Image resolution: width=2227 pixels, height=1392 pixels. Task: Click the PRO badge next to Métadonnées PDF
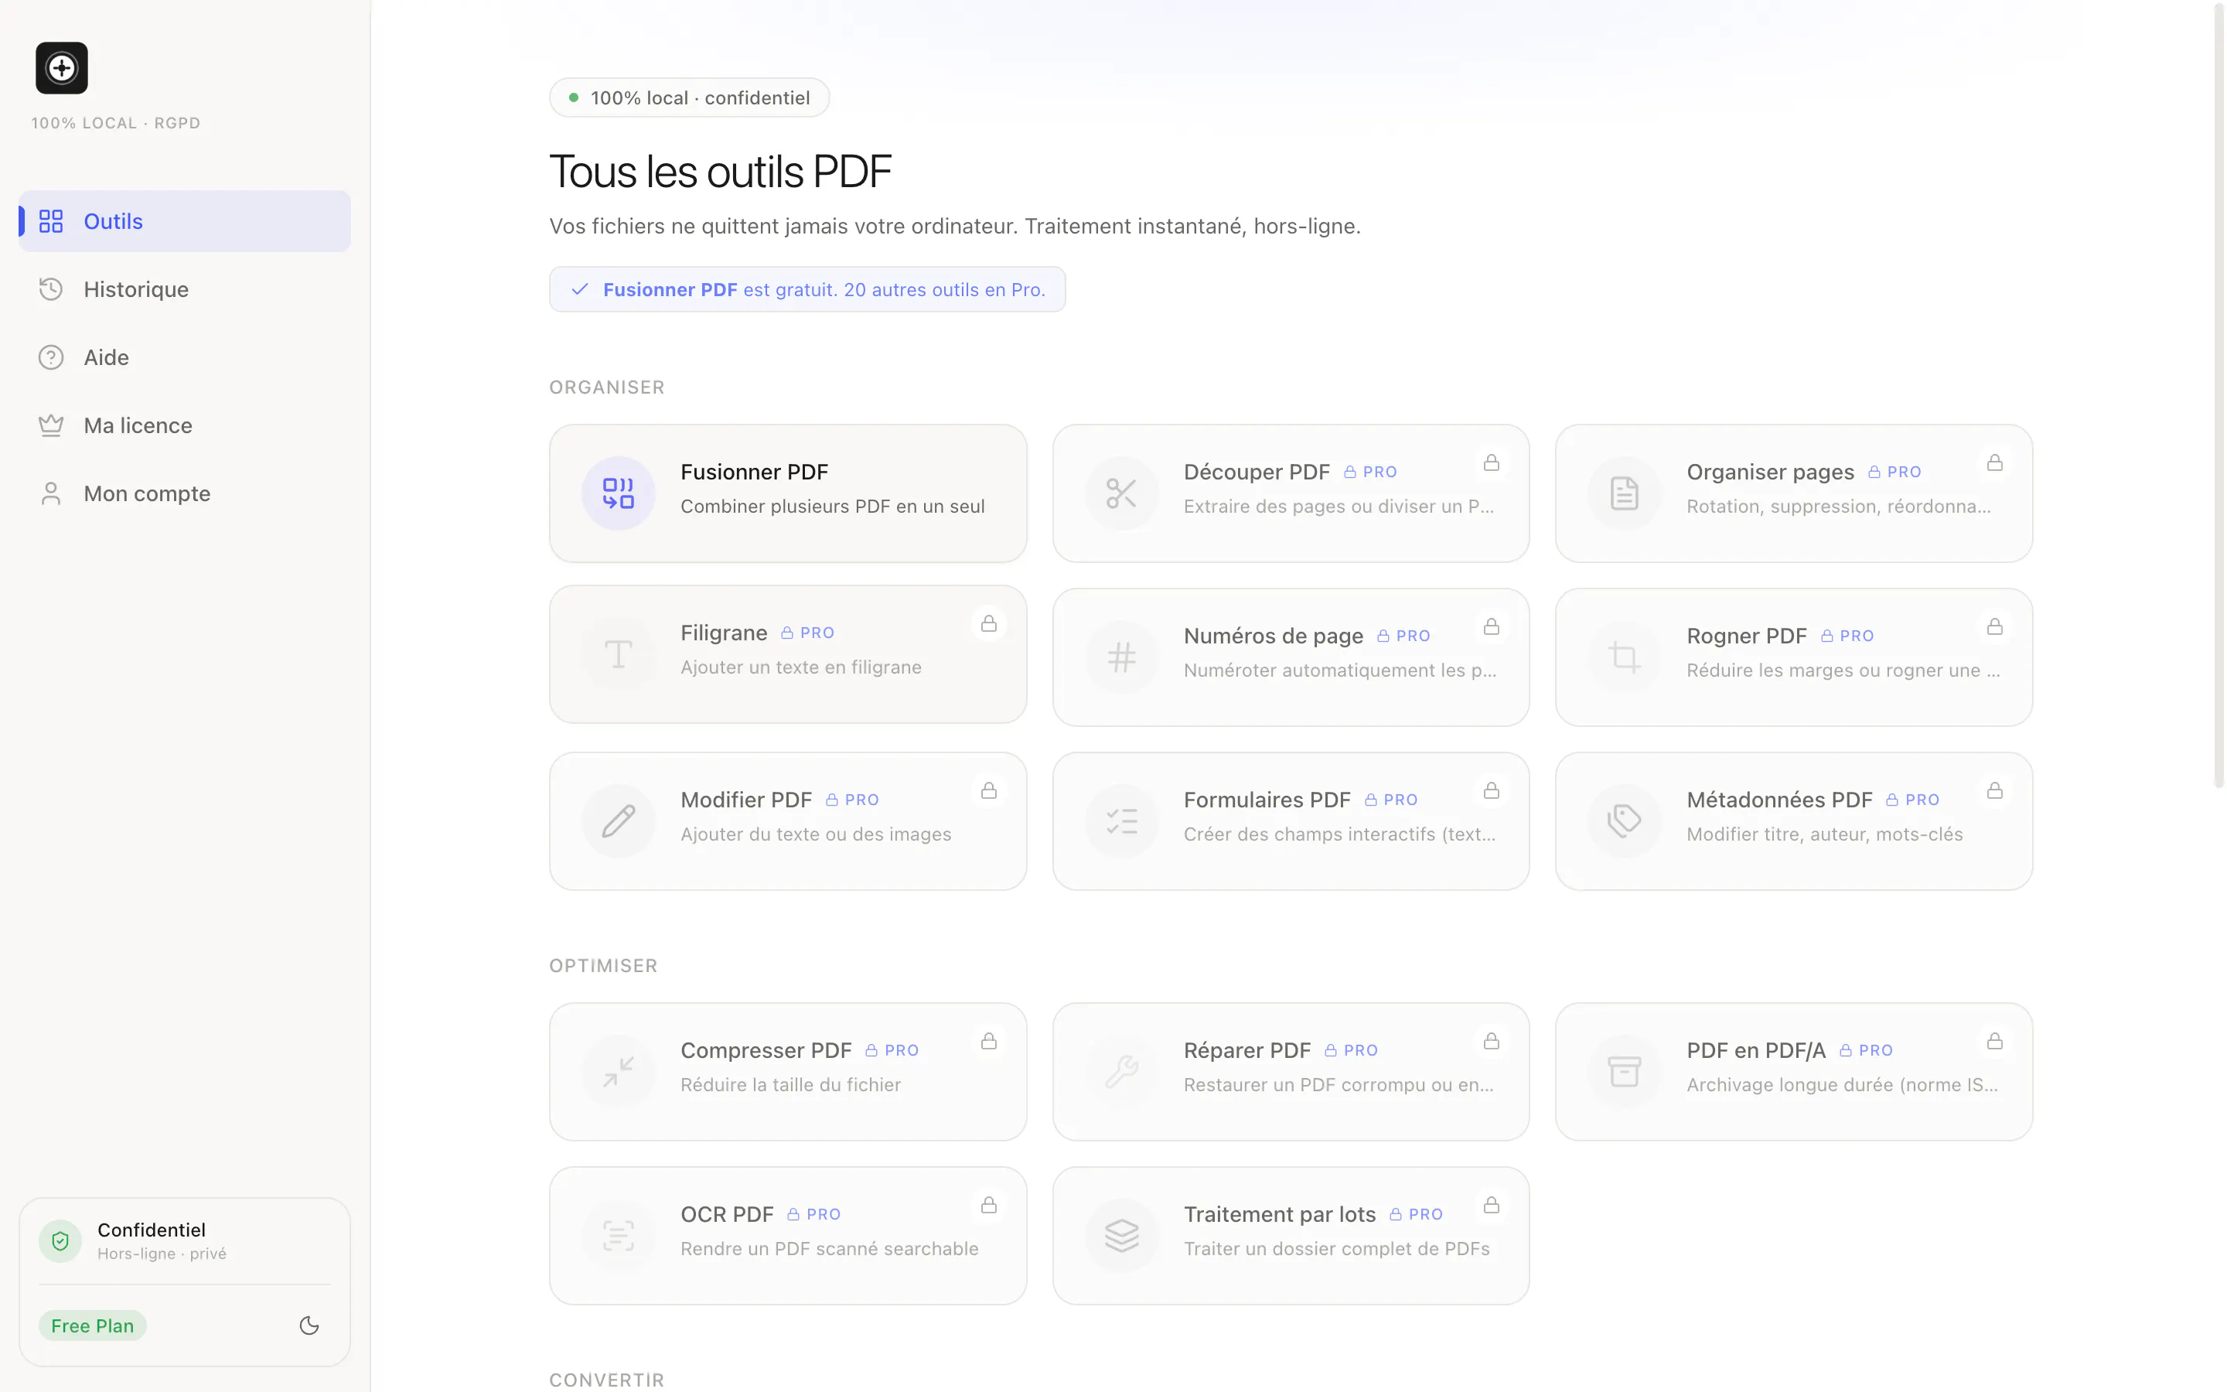point(1912,800)
